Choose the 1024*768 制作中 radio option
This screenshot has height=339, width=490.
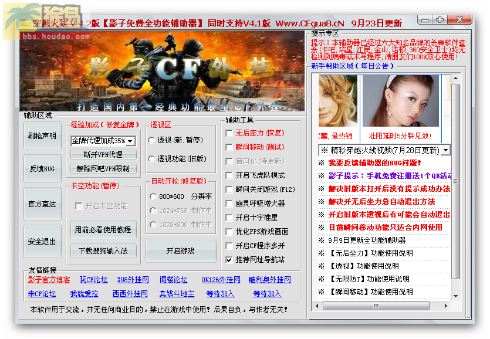coord(153,211)
